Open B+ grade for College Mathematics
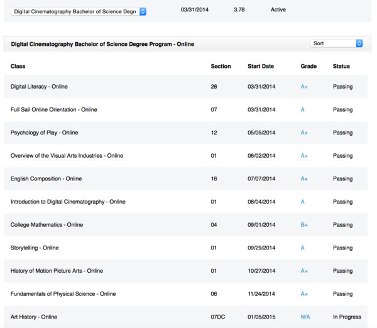Viewport: 377px width, 328px height. pyautogui.click(x=304, y=225)
